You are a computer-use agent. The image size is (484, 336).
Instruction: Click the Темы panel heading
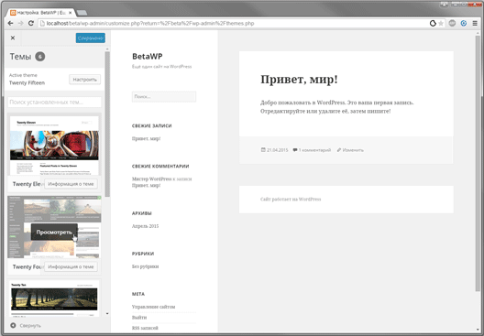point(20,57)
